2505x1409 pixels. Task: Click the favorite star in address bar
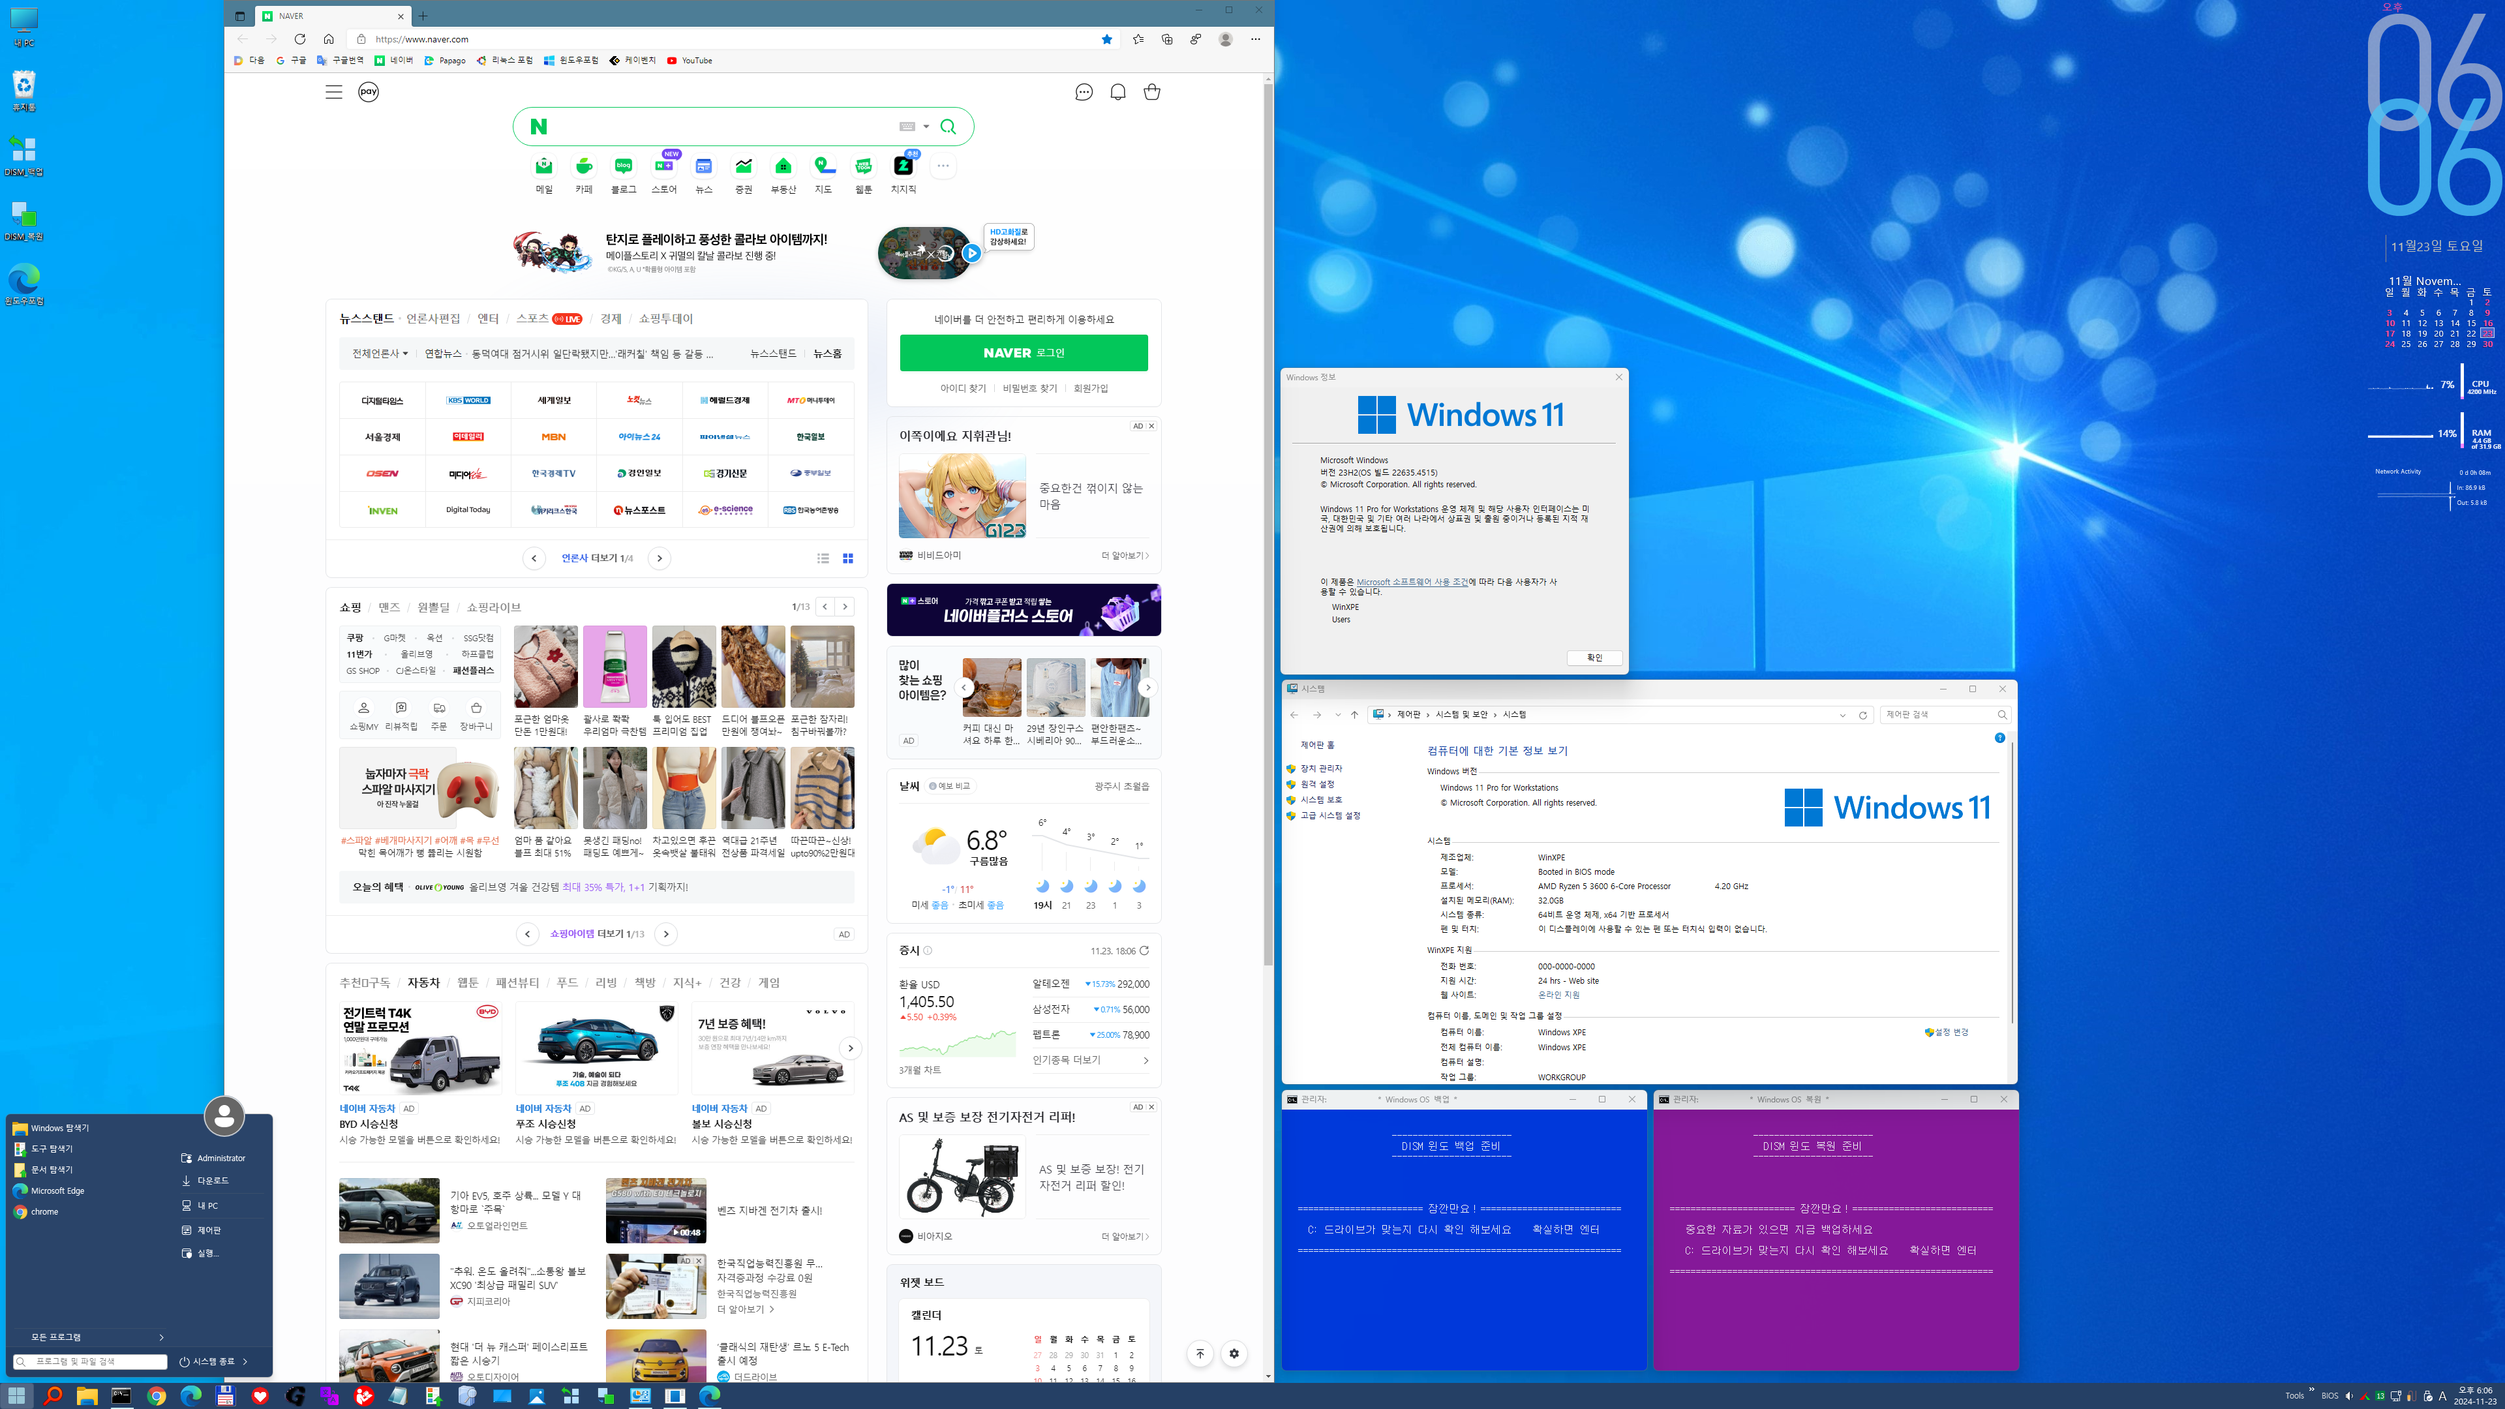click(1106, 39)
